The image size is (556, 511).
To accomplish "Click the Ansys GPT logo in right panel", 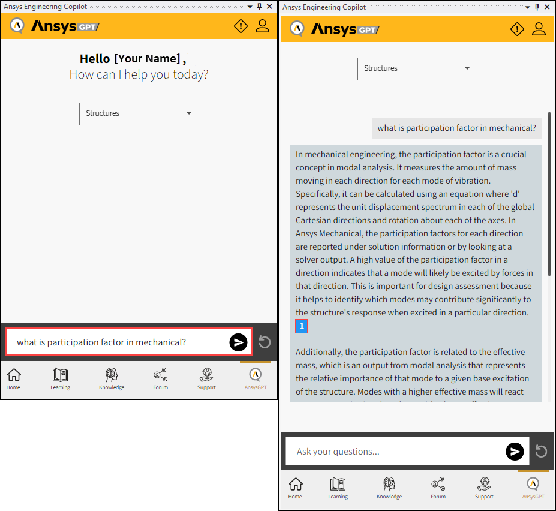I will [x=335, y=29].
